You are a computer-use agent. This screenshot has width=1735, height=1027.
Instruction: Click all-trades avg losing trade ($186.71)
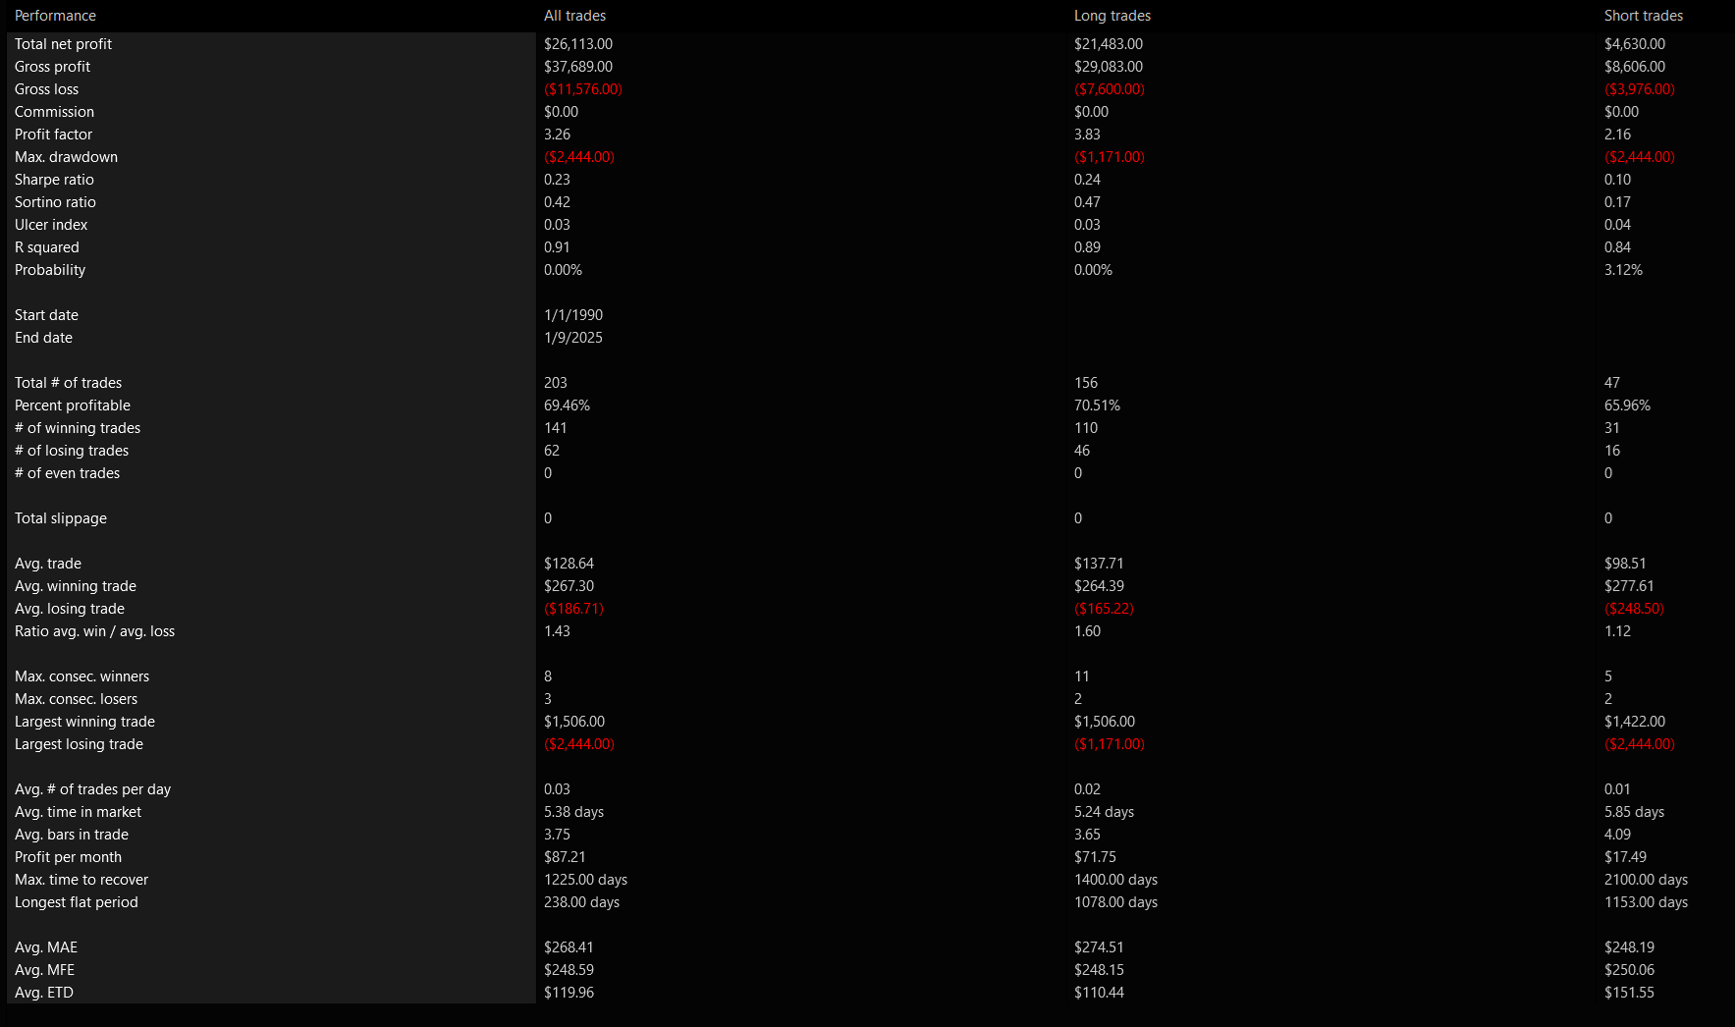[573, 609]
